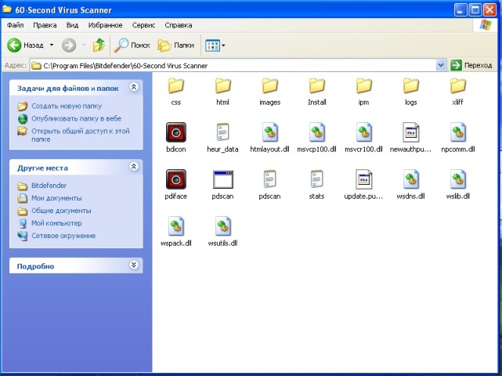The image size is (502, 376).
Task: Open the Избранное menu
Action: click(x=105, y=25)
